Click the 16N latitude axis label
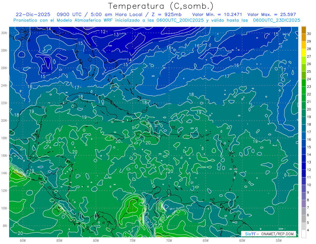316x244 pixels. coord(4,156)
